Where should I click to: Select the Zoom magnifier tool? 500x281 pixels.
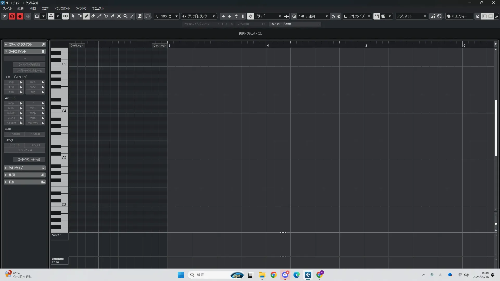click(x=126, y=16)
